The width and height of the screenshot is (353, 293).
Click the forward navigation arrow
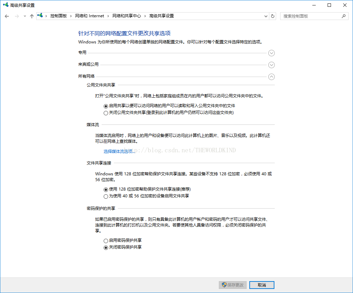[17, 16]
